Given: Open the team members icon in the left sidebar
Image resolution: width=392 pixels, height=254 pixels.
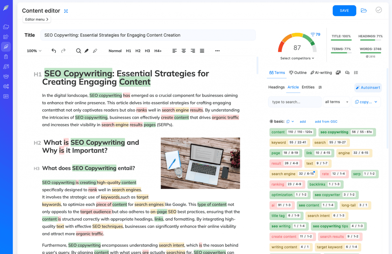Looking at the screenshot, I should (x=6, y=76).
